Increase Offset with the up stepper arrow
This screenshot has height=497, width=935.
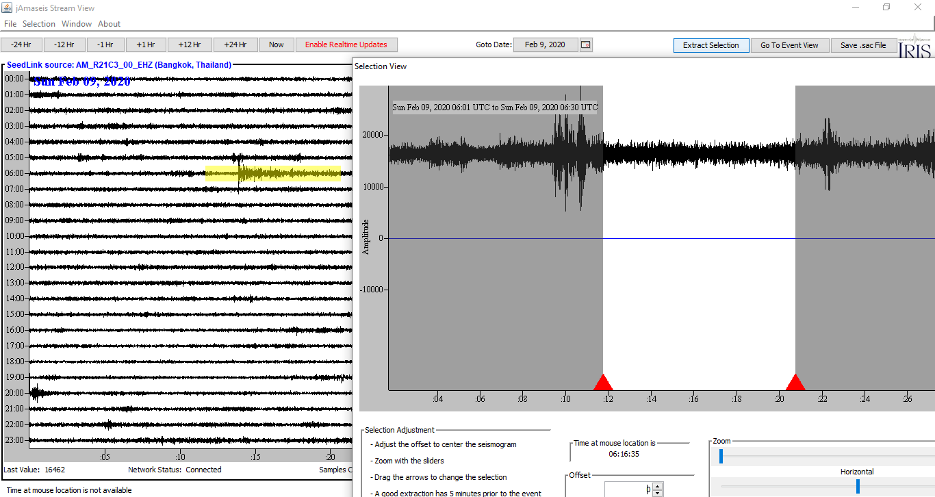pos(658,486)
